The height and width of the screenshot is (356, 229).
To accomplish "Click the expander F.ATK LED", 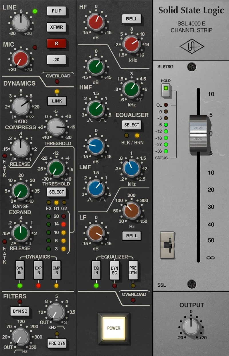I will click(5, 241).
